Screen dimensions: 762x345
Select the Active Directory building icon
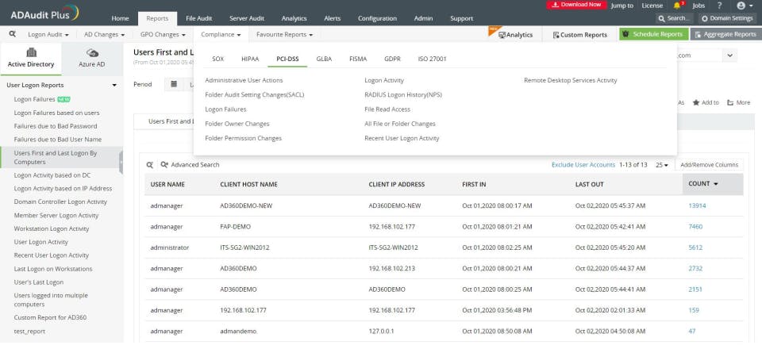coord(31,52)
